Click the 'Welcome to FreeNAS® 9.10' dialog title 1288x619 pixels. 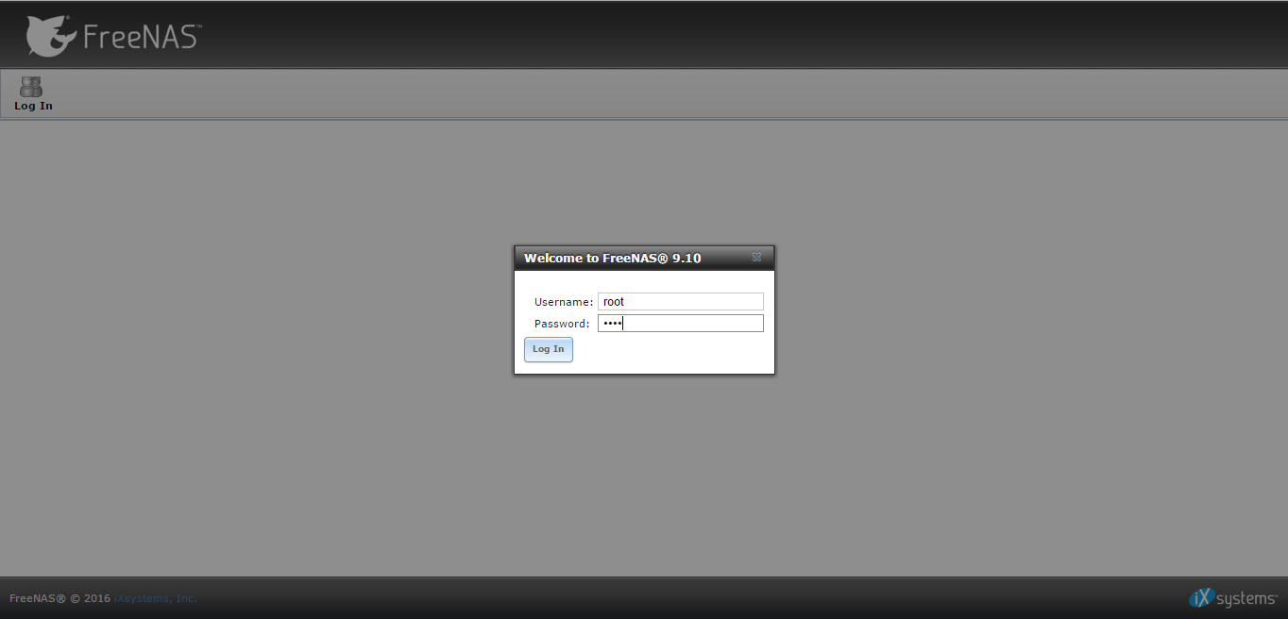click(x=612, y=258)
